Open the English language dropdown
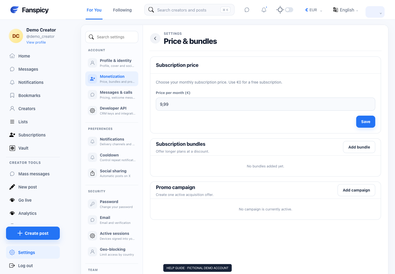 click(346, 10)
